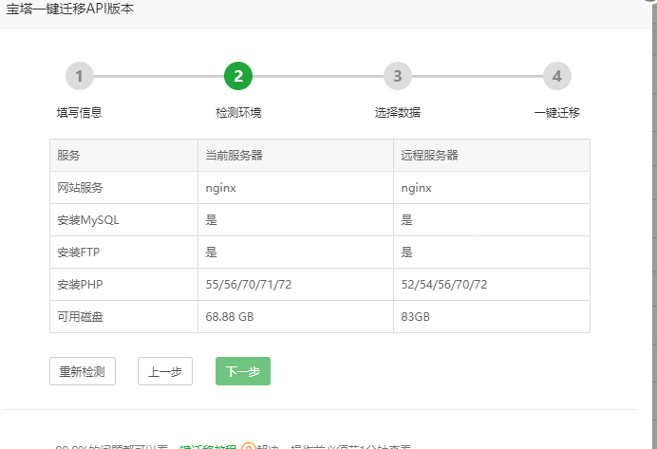Click nginx under 远程服务器 column
This screenshot has height=449, width=657.
click(x=417, y=188)
